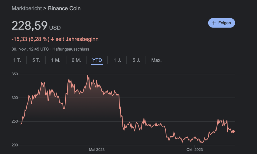Click the -15,33 (6,28 %) change text
The height and width of the screenshot is (154, 257).
click(30, 39)
